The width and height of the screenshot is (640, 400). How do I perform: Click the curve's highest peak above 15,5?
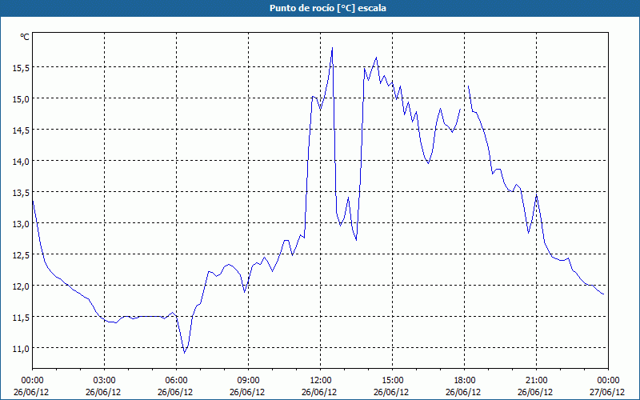pos(332,48)
